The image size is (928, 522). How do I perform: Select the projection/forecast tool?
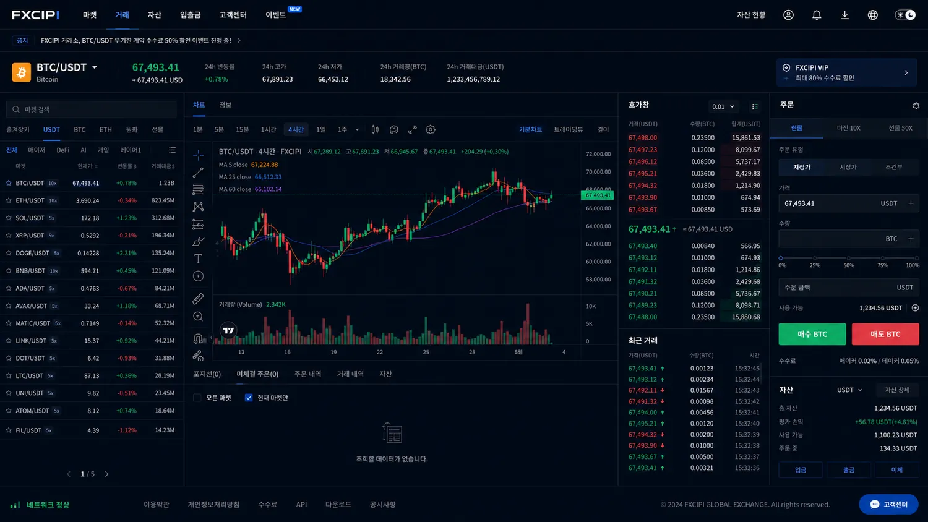pos(198,224)
